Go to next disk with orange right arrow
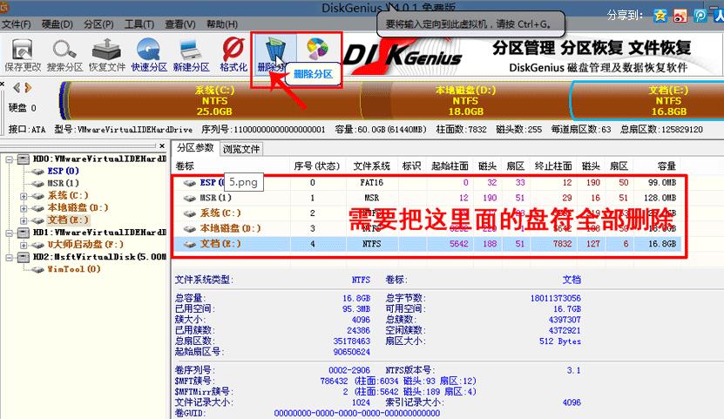 point(28,88)
